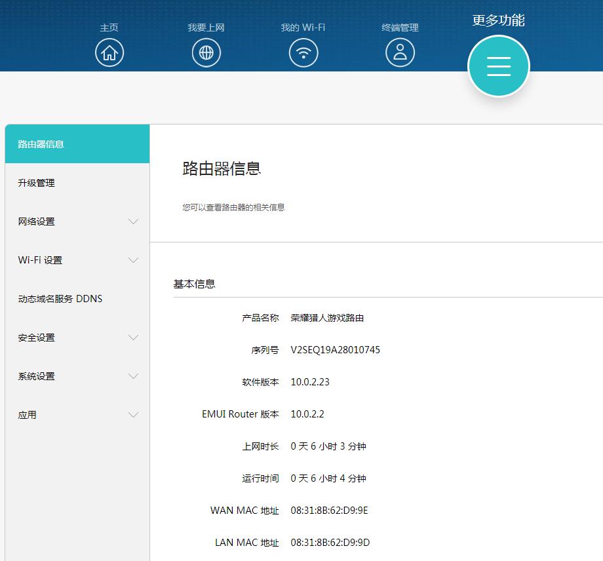Open the 更多功能 hamburger menu icon
Image resolution: width=603 pixels, height=561 pixels.
[498, 66]
